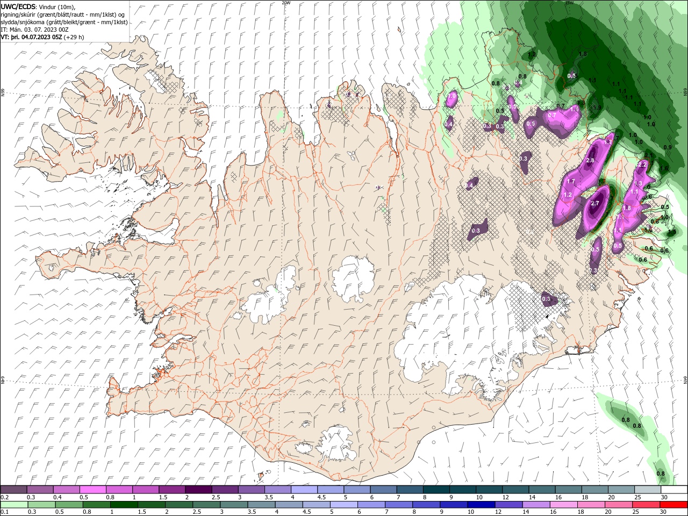Image resolution: width=688 pixels, height=516 pixels.
Task: Click the 20W longitude label
Action: [286, 3]
